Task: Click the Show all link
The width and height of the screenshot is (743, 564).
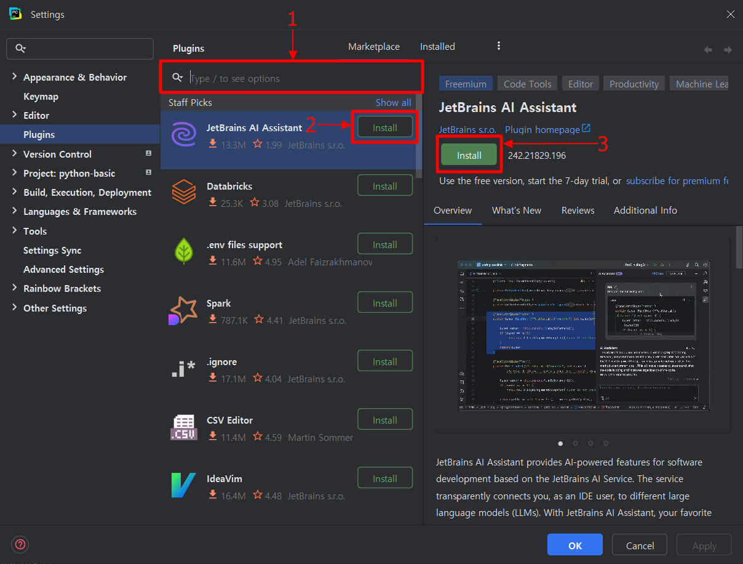Action: (x=393, y=102)
